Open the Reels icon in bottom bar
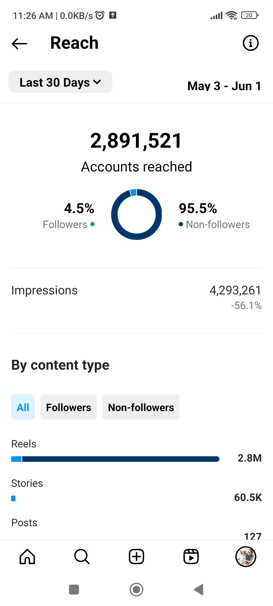Screen dimensions: 273x606 pos(191,557)
